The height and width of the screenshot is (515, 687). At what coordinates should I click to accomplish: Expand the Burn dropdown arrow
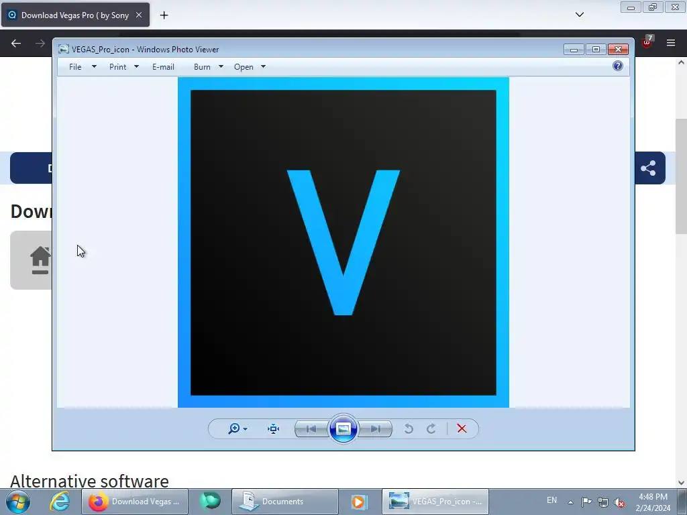pyautogui.click(x=221, y=66)
